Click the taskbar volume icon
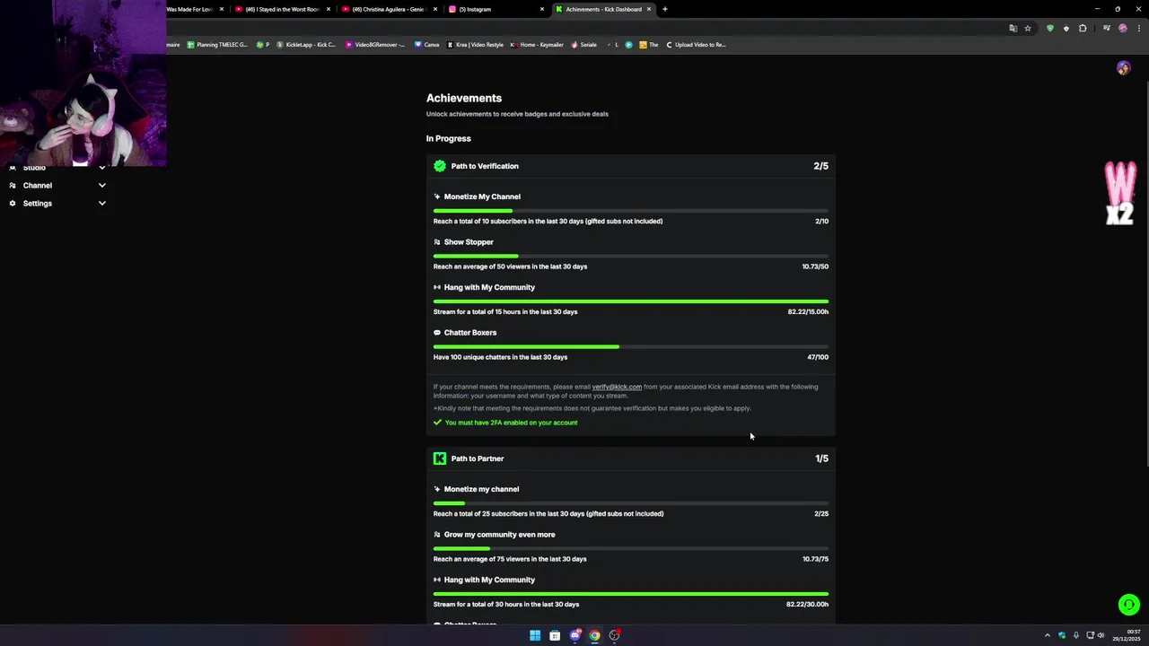Screen dimensions: 1149x646 (x=1101, y=635)
